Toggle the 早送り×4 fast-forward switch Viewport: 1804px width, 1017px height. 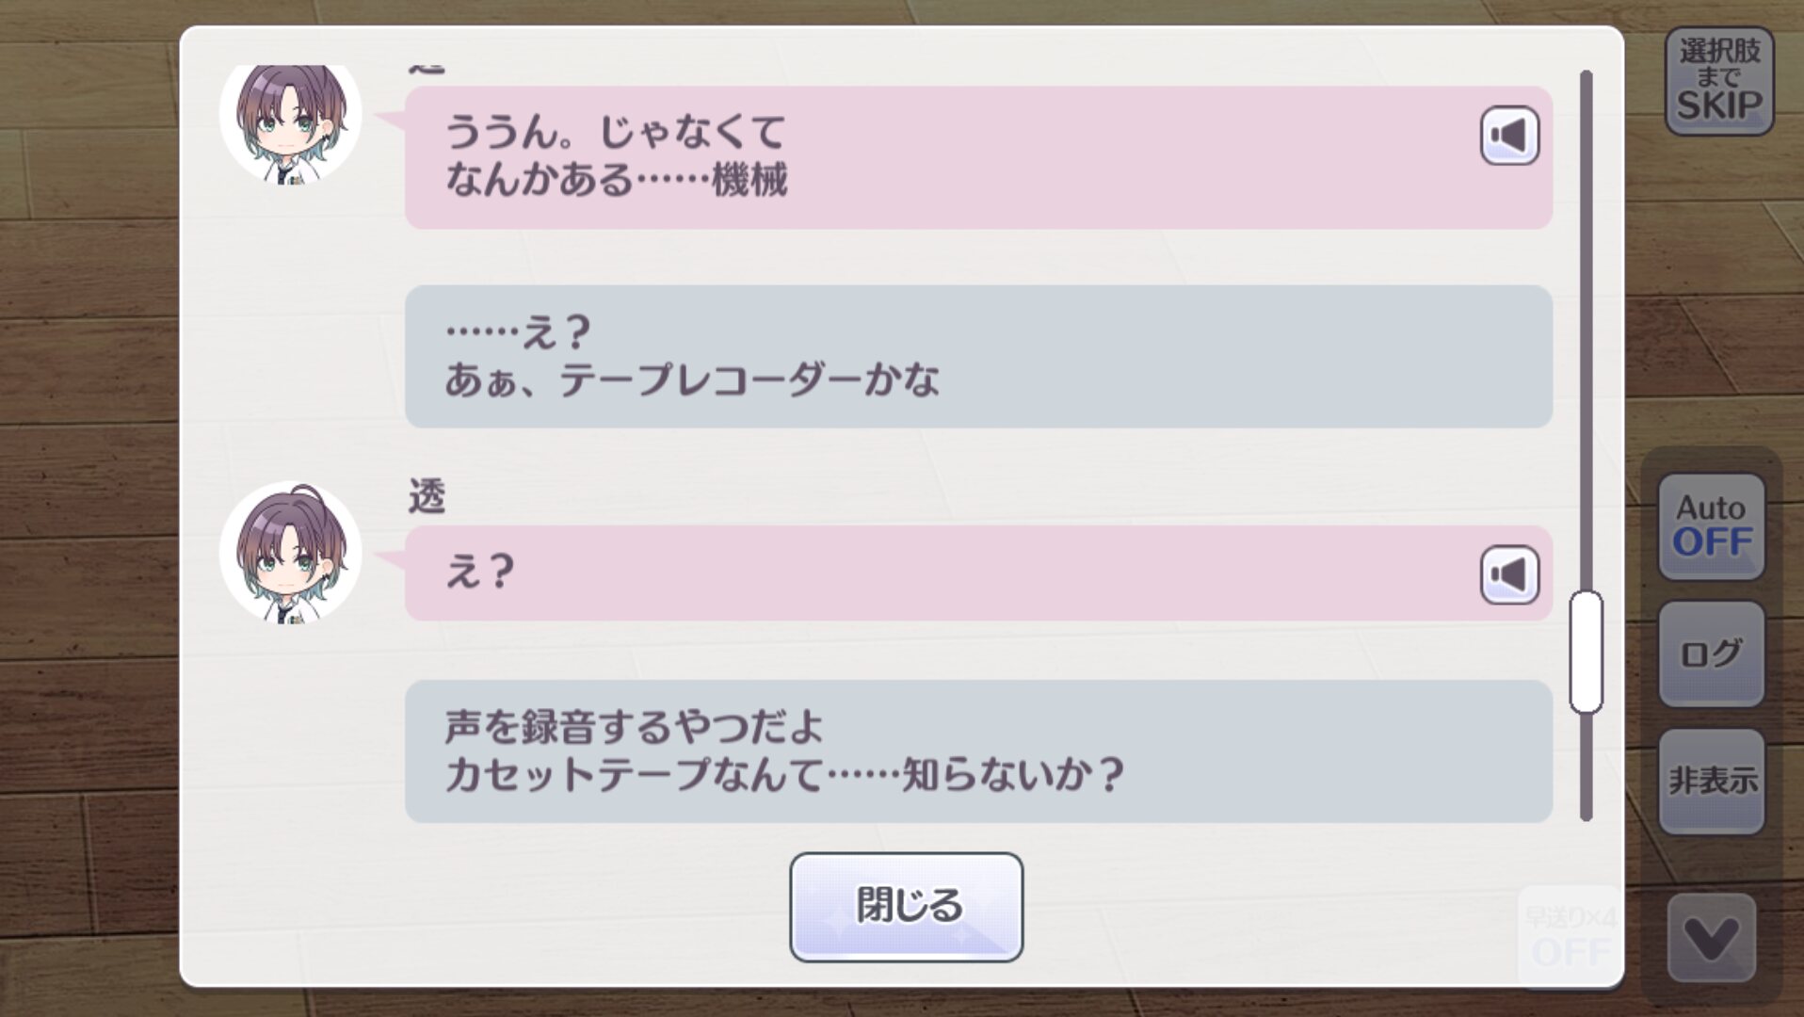[1570, 936]
